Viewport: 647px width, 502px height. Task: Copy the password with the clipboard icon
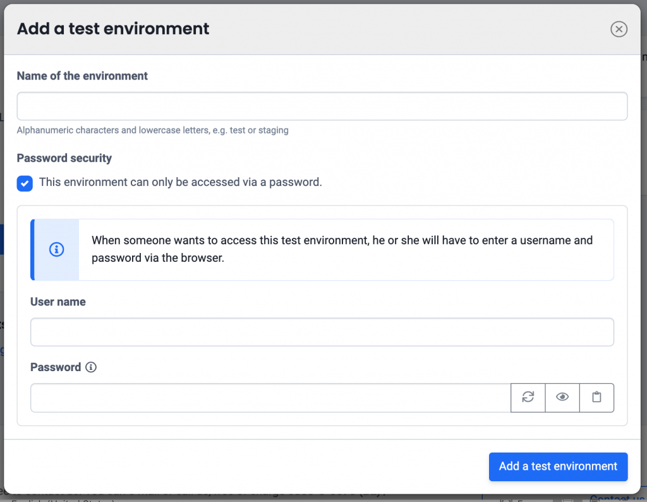(596, 397)
